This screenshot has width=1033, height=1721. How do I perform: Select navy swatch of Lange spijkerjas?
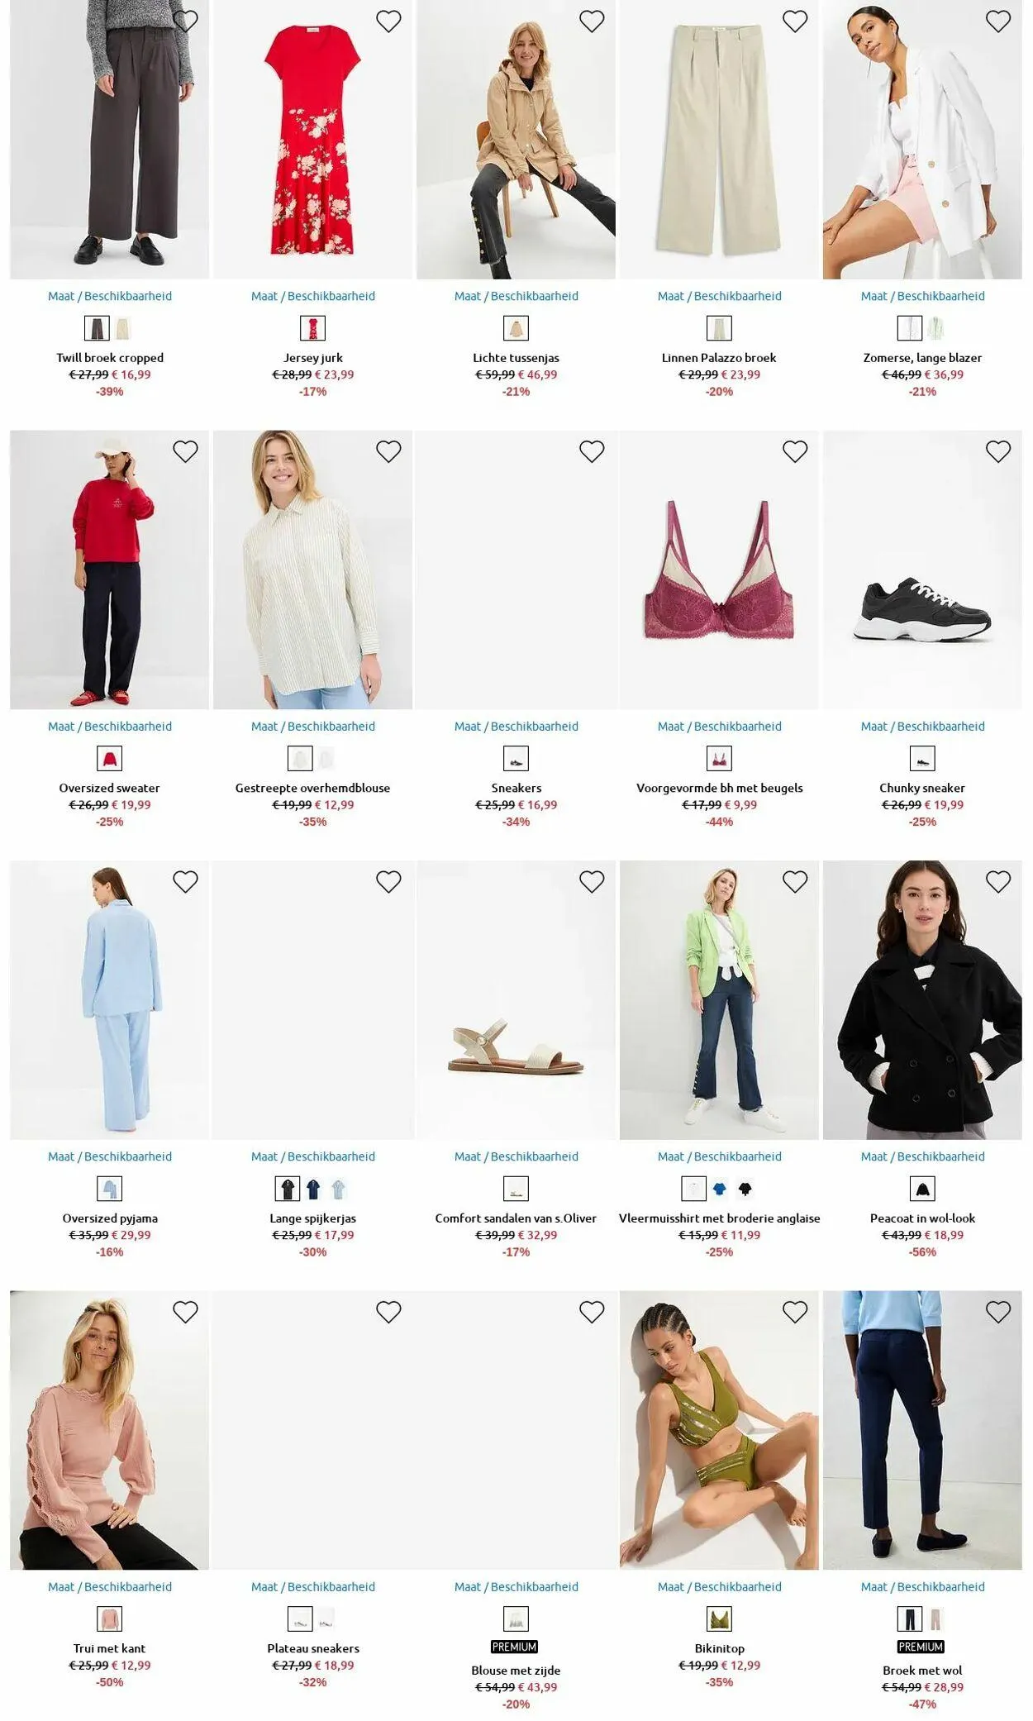313,1189
